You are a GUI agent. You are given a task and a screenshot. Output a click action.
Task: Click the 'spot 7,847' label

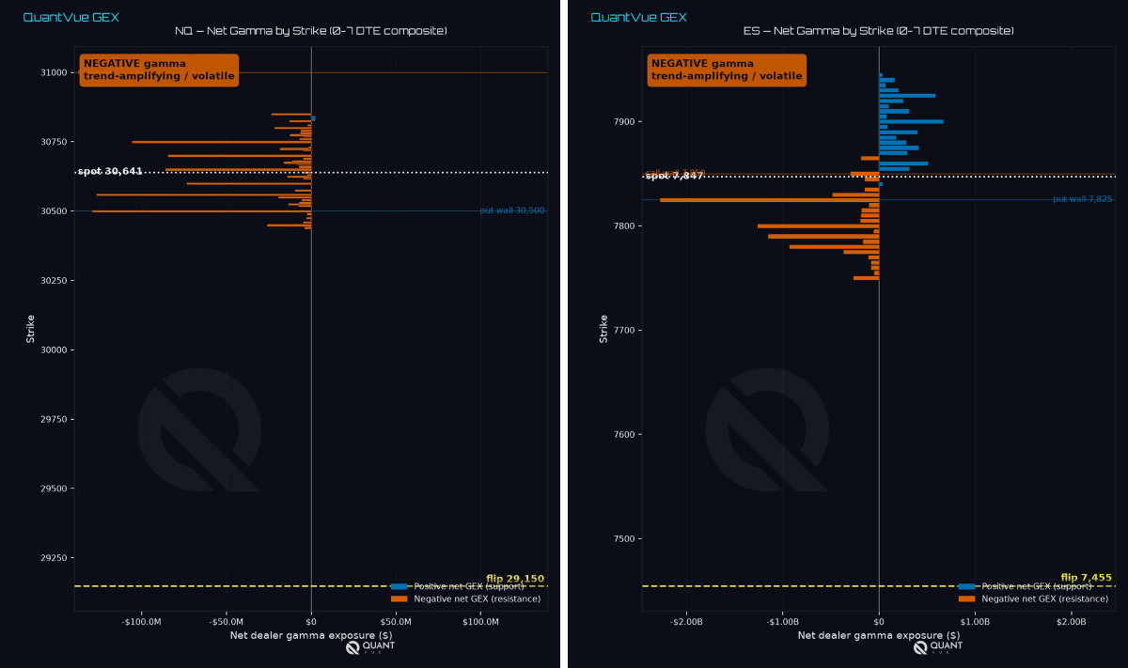675,176
